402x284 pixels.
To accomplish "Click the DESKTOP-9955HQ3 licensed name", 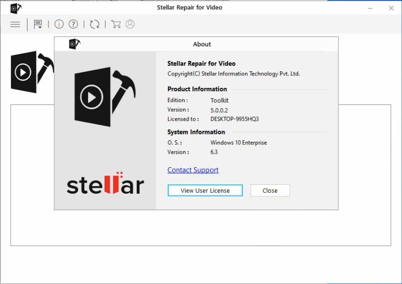I will point(234,119).
